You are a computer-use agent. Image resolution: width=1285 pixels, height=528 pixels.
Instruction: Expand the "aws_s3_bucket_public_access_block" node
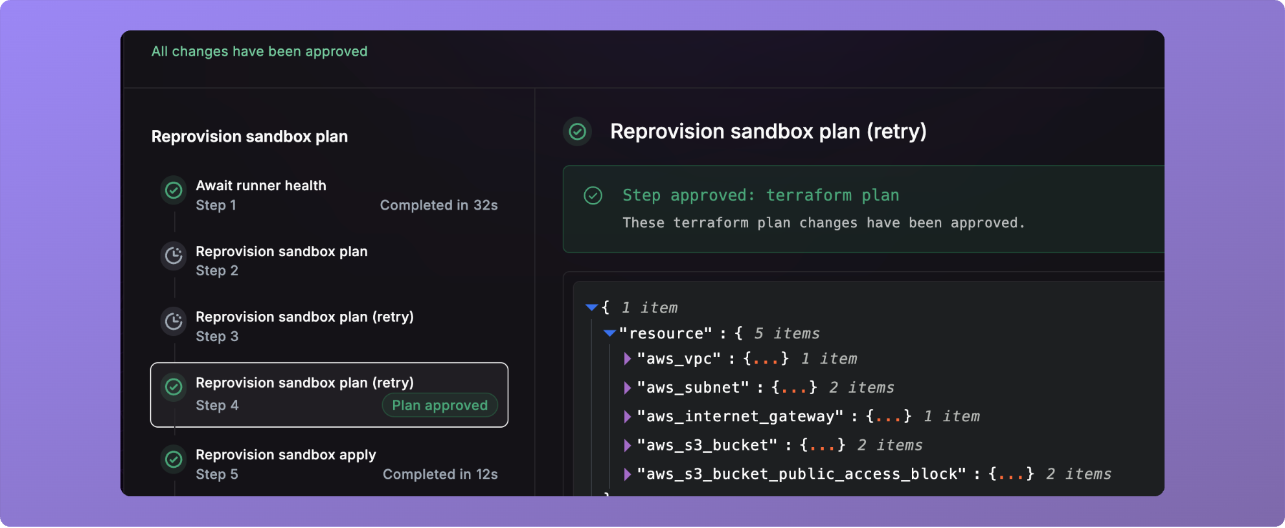pos(627,474)
